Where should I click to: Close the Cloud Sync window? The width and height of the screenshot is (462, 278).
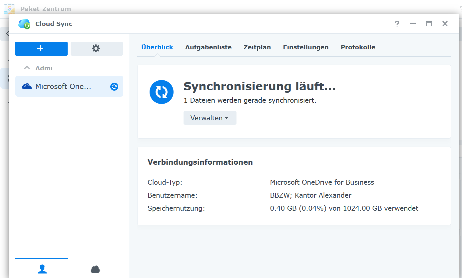click(445, 24)
